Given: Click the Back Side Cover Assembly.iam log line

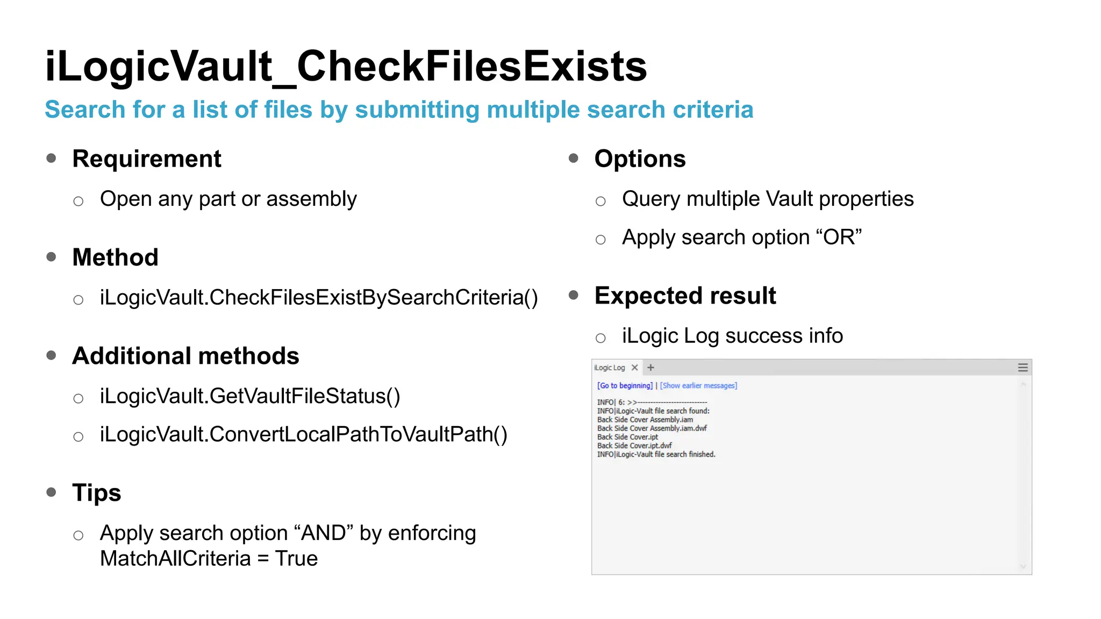Looking at the screenshot, I should (645, 420).
